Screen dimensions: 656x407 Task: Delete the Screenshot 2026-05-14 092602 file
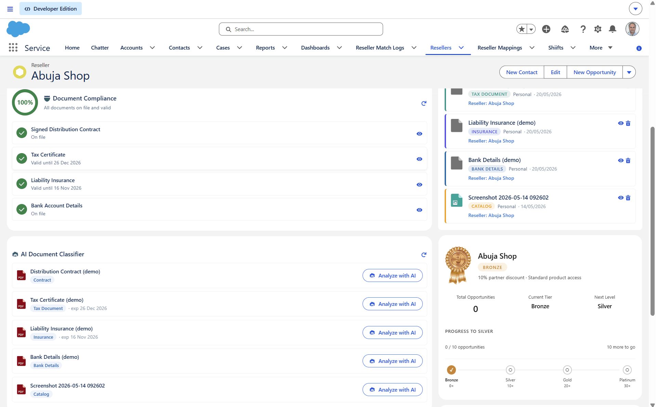628,198
